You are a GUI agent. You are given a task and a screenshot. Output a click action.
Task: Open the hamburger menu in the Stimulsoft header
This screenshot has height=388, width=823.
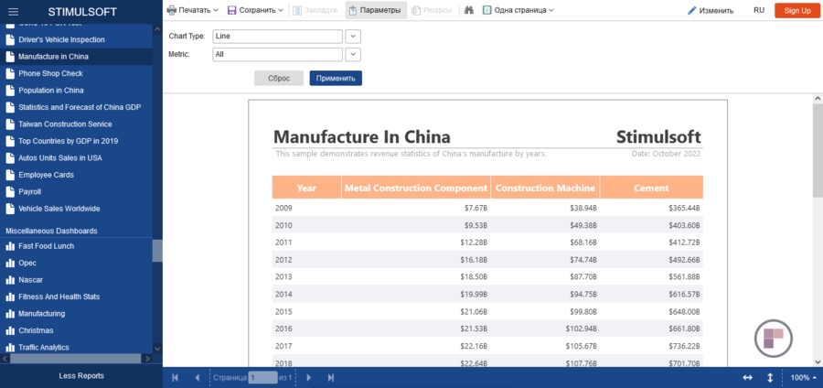13,10
